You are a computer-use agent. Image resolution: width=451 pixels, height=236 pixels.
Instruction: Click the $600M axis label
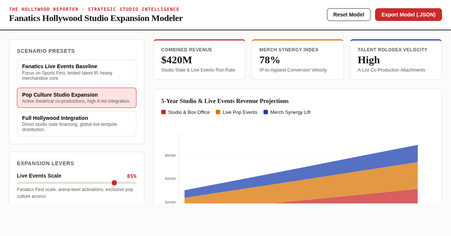(170, 155)
